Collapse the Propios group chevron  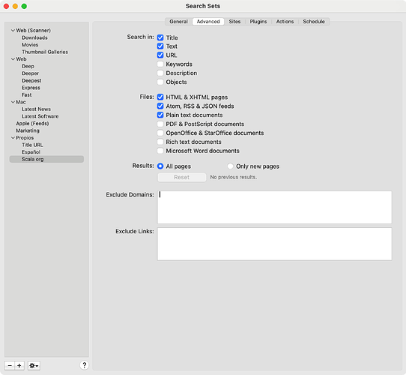coord(13,138)
